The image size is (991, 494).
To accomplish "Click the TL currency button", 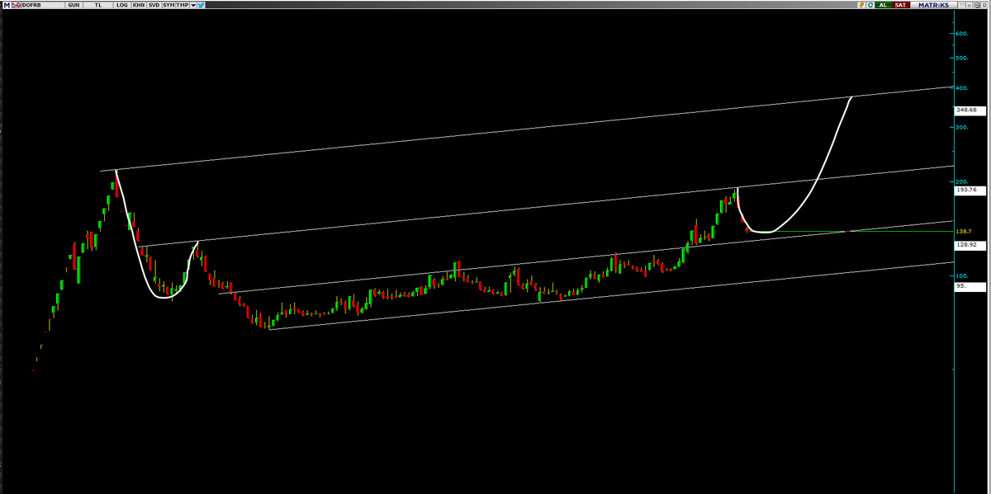I will (98, 5).
